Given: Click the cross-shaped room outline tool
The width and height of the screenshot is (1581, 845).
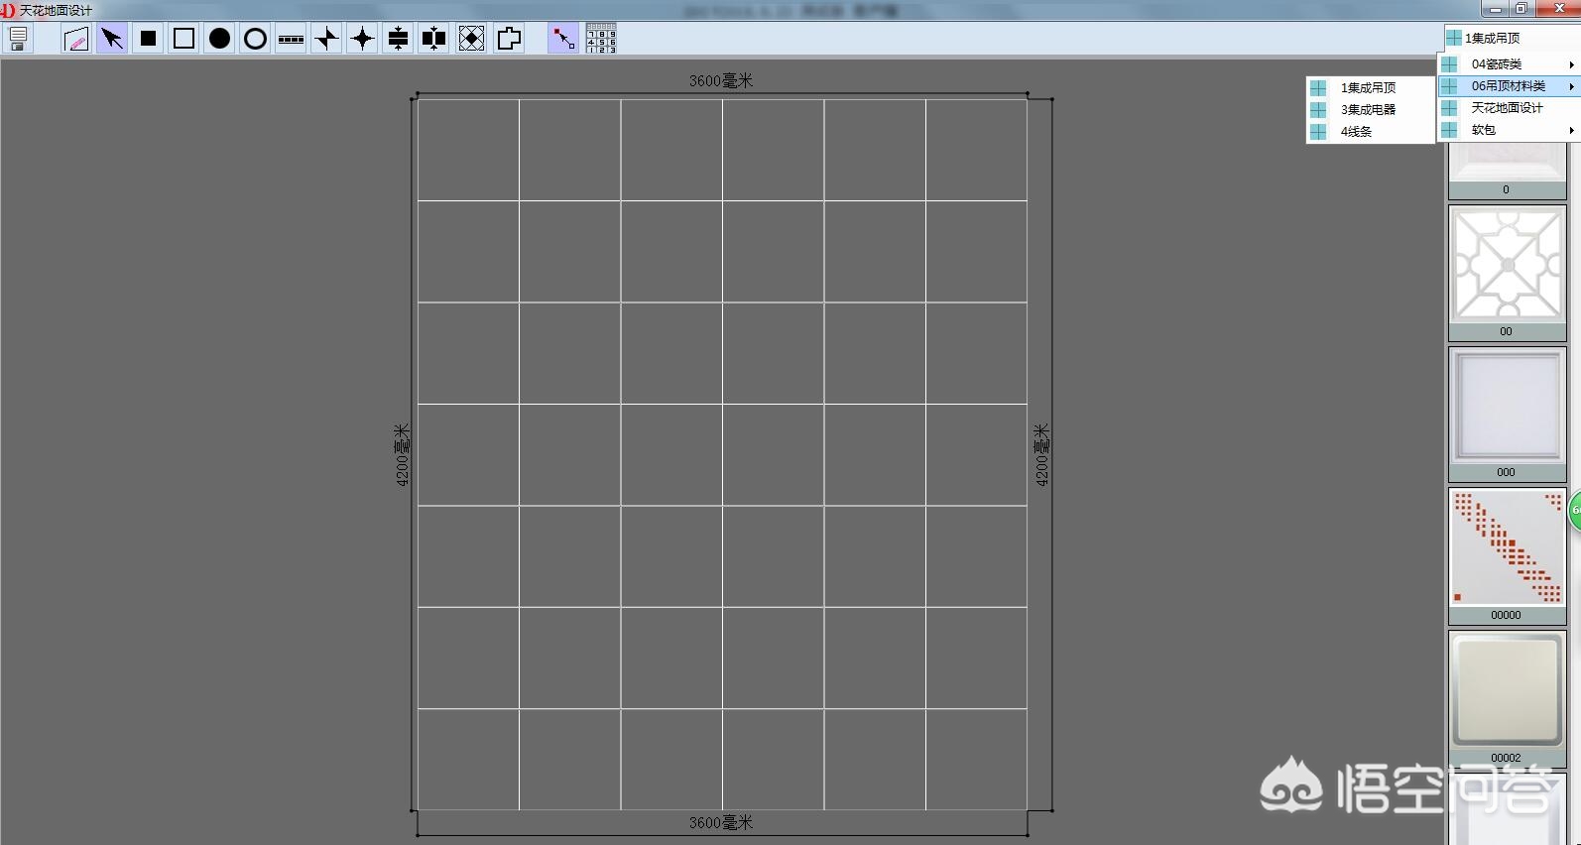Looking at the screenshot, I should [509, 39].
